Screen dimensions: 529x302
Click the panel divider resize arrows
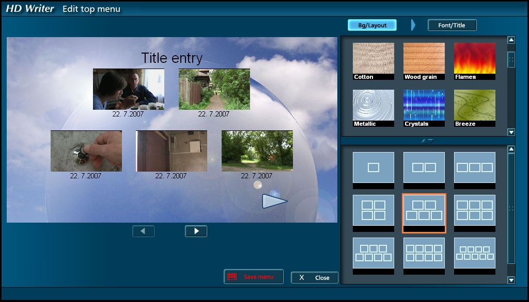(427, 141)
